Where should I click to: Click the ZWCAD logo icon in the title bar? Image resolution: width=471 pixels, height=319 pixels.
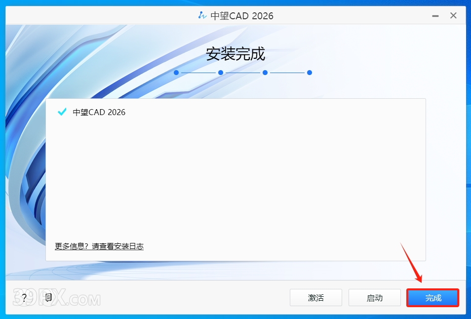[x=202, y=15]
